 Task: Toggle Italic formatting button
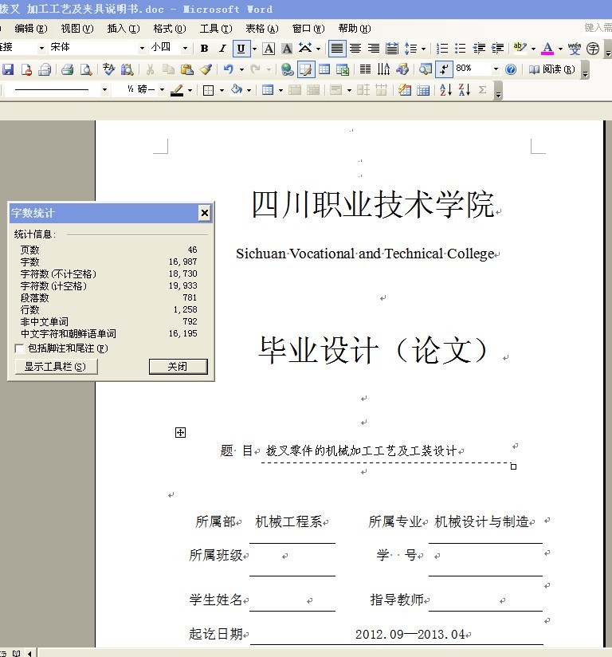click(222, 49)
